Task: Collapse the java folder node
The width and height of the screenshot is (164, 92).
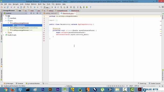Action: [6, 20]
